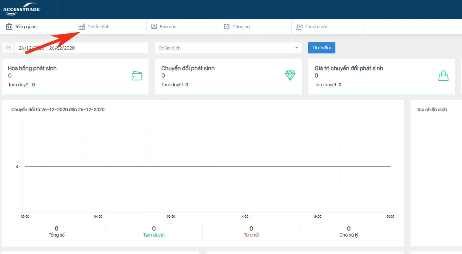Click the Chờ xử lý label
Screen dimensions: 462x254
point(349,235)
